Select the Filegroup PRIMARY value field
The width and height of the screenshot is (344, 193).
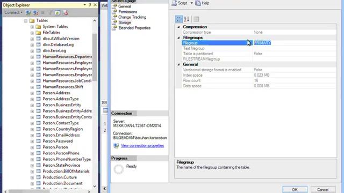point(295,43)
